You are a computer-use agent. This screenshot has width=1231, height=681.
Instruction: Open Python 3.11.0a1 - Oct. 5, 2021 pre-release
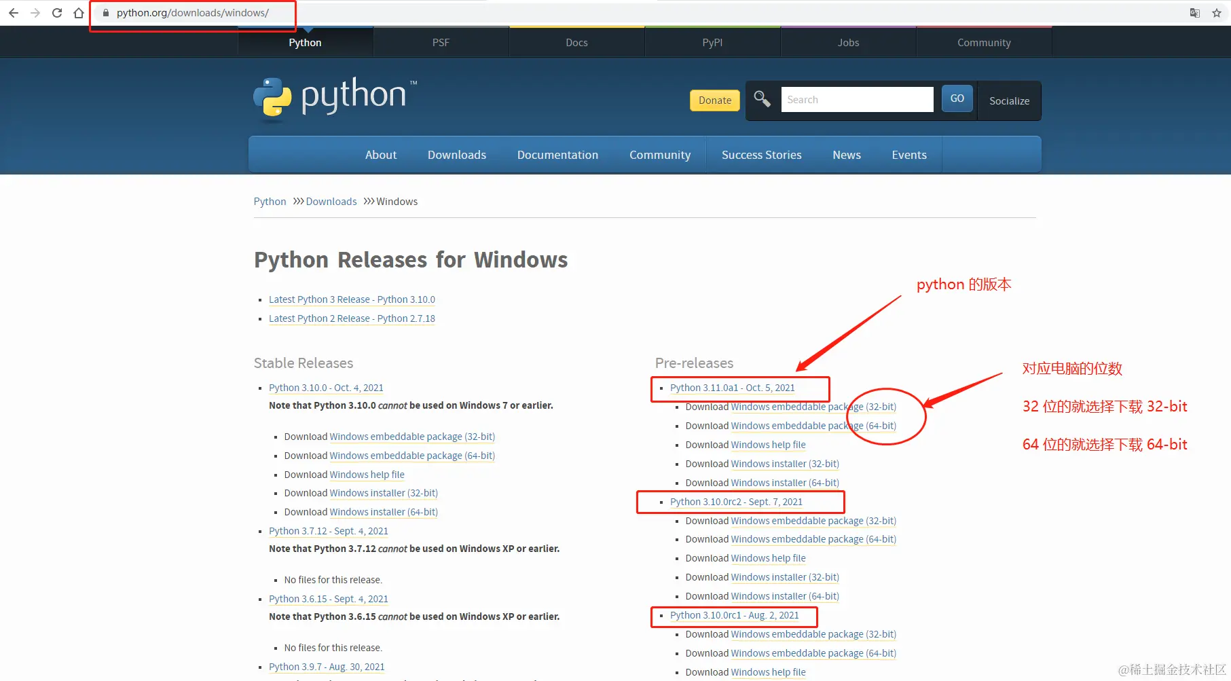[732, 388]
